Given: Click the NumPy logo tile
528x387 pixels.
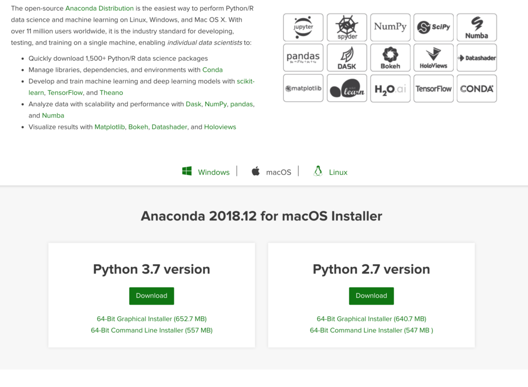Looking at the screenshot, I should pos(390,27).
